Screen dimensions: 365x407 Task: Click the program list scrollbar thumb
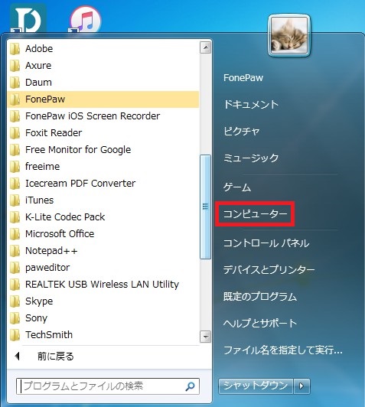(x=205, y=207)
